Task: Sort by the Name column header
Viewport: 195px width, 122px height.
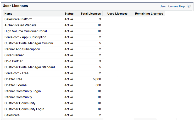Action: point(8,14)
